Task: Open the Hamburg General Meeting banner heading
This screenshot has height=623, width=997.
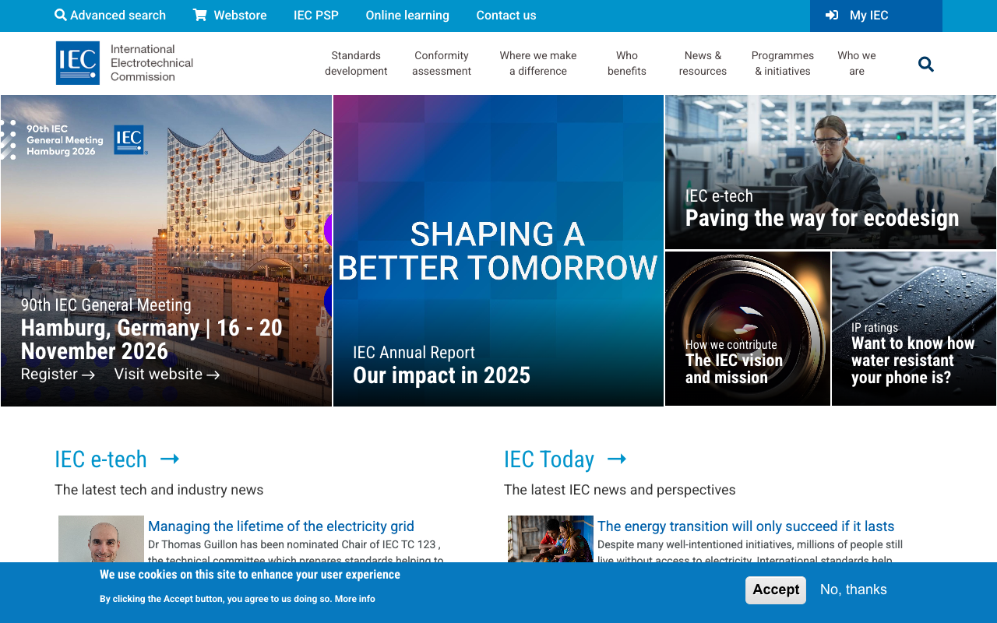Action: 152,340
